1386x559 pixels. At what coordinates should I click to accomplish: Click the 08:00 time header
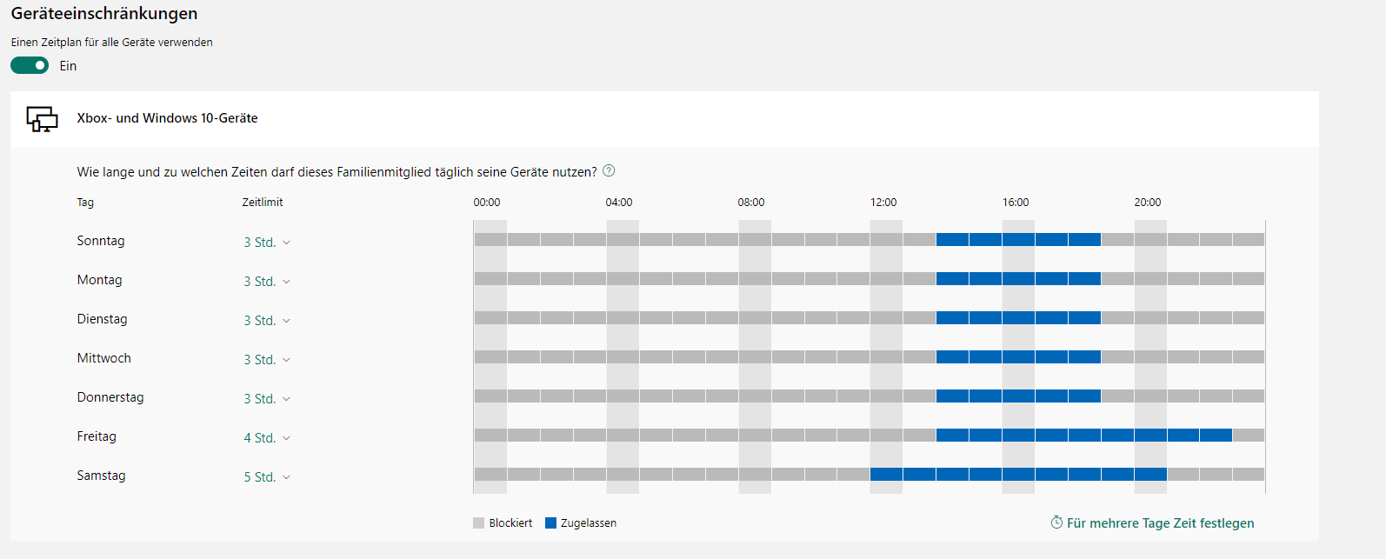751,203
